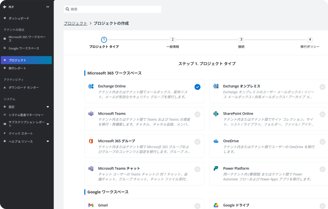Click the Power Platform description text
The height and width of the screenshot is (209, 328).
[x=267, y=177]
